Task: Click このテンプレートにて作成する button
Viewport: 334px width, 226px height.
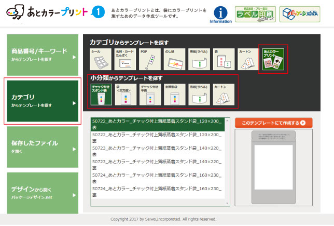Action: point(274,123)
